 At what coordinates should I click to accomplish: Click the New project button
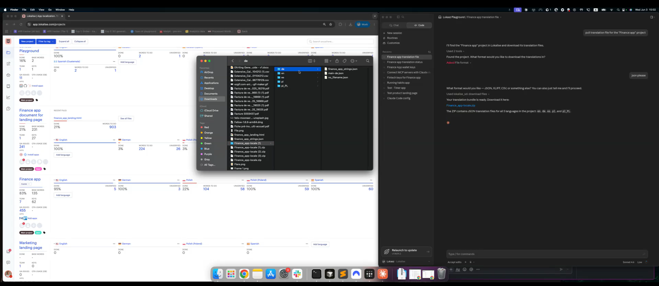click(27, 41)
